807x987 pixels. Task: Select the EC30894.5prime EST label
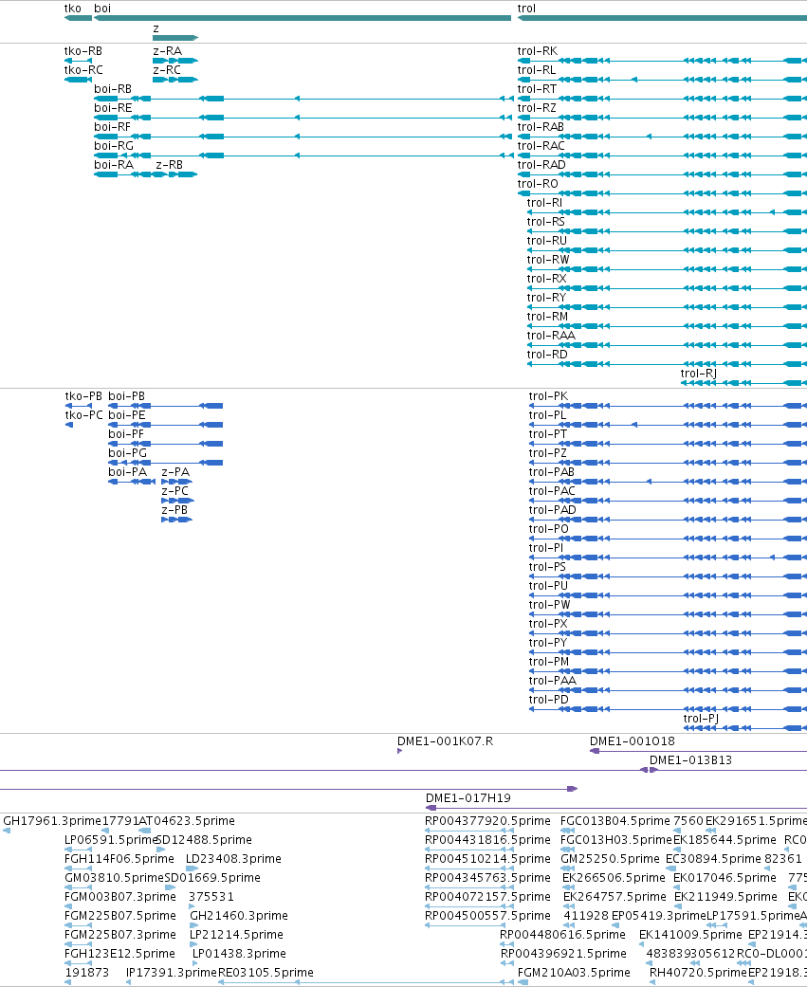click(713, 859)
